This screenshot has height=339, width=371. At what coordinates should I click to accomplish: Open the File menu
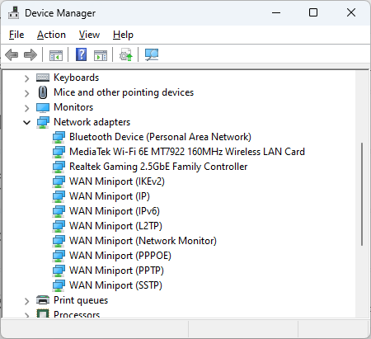point(16,35)
